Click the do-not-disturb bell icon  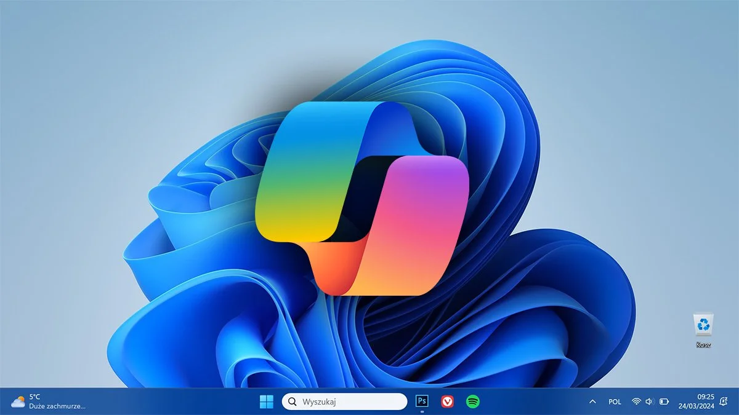[x=722, y=401]
